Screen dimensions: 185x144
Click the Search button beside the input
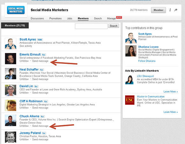point(113,26)
